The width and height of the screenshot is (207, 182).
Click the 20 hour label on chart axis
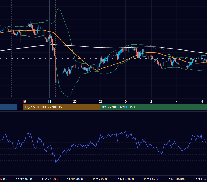click(75, 101)
